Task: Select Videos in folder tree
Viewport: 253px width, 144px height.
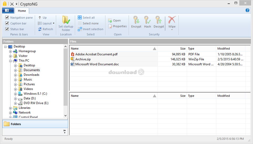Action: (28, 89)
